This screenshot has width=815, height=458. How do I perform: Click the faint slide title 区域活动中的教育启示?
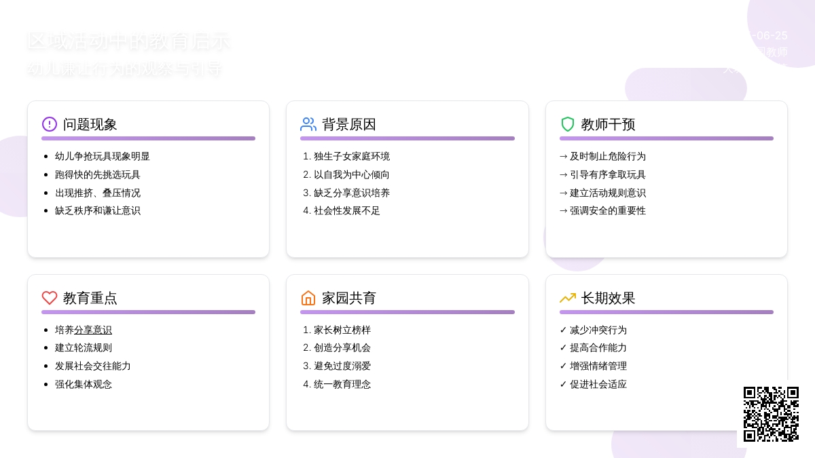(128, 41)
